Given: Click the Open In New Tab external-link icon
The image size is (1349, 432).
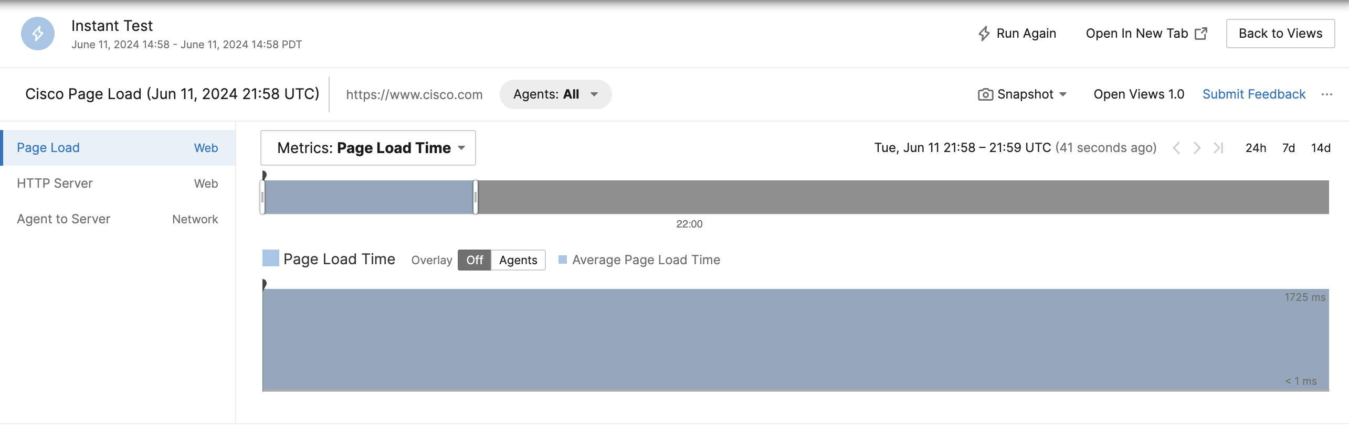Looking at the screenshot, I should tap(1201, 34).
